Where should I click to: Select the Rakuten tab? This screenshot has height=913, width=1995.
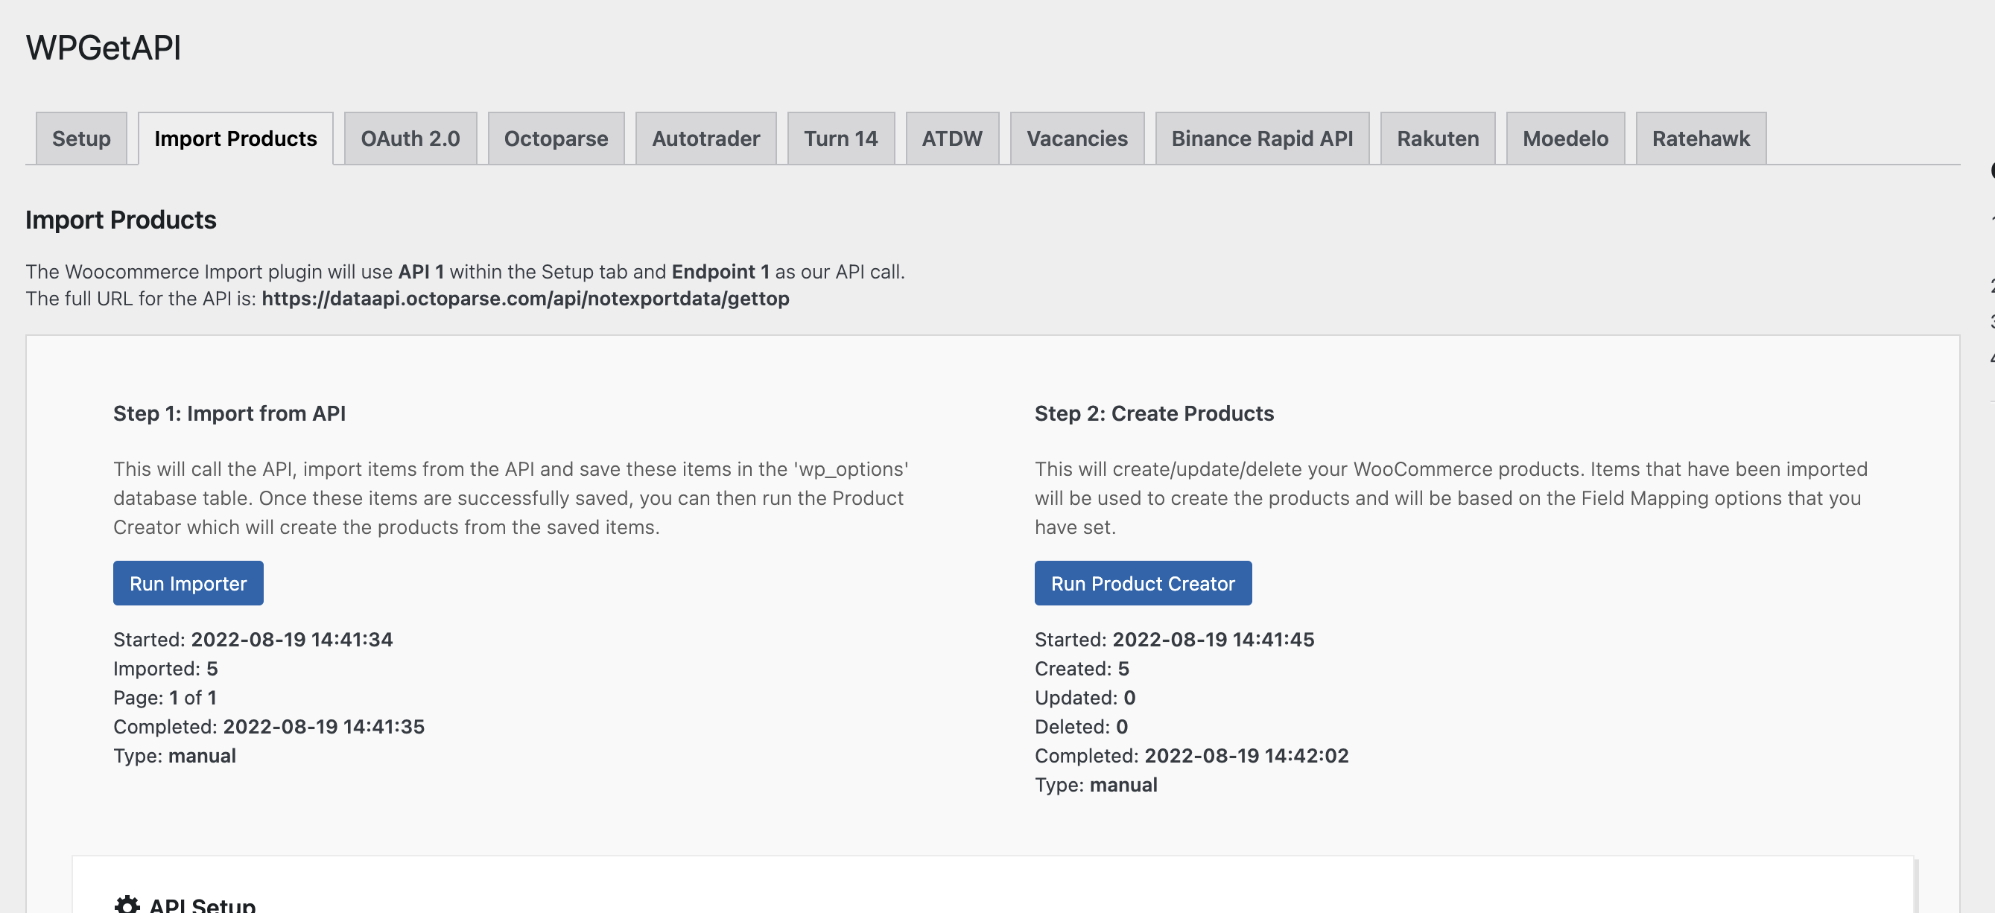click(x=1437, y=139)
